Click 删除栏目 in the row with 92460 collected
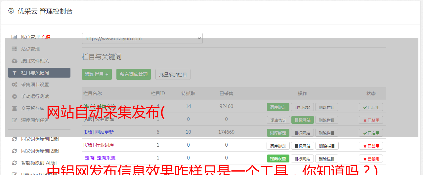423x175 pixels. click(x=327, y=107)
